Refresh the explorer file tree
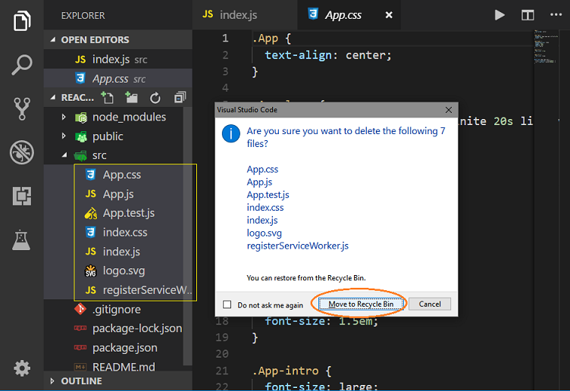The height and width of the screenshot is (391, 570). (155, 98)
